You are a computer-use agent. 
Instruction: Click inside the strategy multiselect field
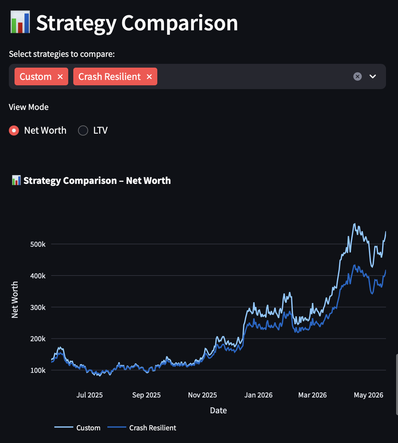tap(253, 76)
